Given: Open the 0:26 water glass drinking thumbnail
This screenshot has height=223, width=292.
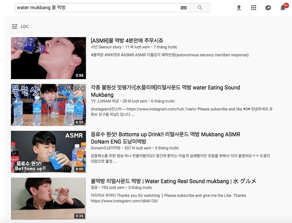Looking at the screenshot, I should (x=49, y=199).
